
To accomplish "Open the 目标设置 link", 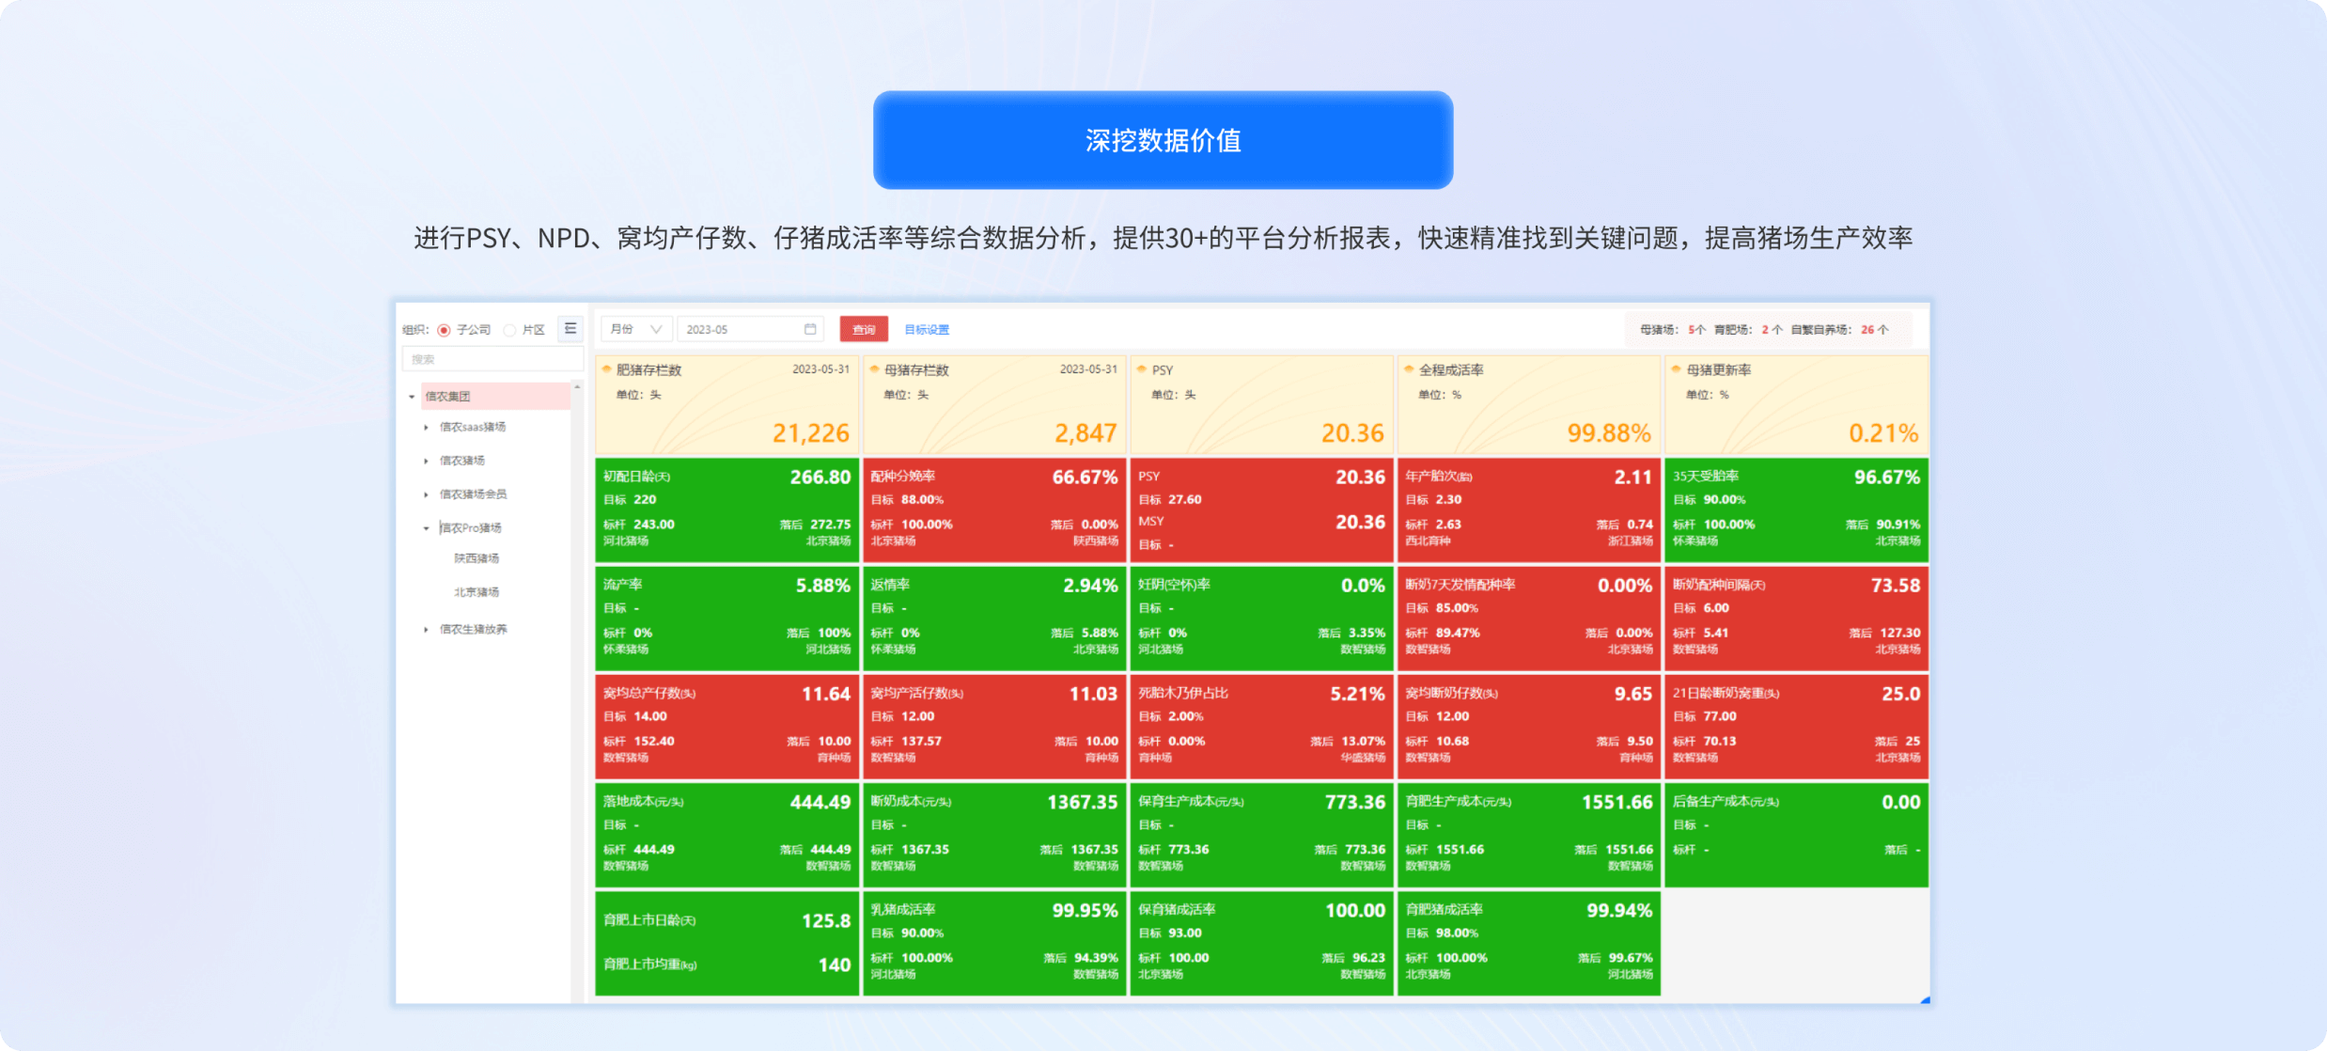I will [927, 329].
